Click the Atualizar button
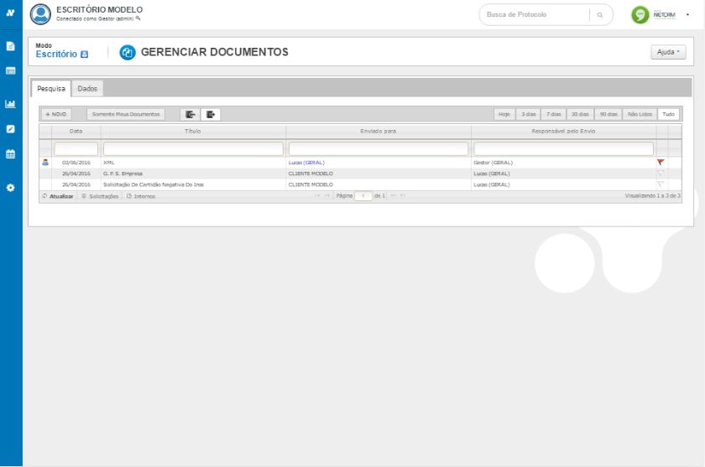Viewport: 705px width, 467px height. point(58,196)
